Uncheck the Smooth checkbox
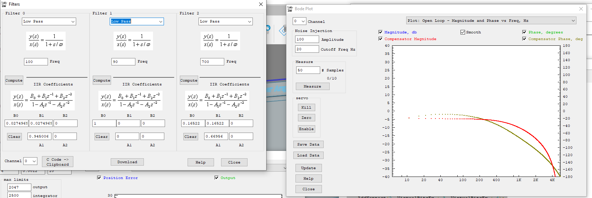The height and width of the screenshot is (198, 592). (463, 32)
